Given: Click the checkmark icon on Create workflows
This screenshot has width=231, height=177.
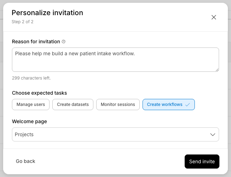Looking at the screenshot, I should click(187, 105).
